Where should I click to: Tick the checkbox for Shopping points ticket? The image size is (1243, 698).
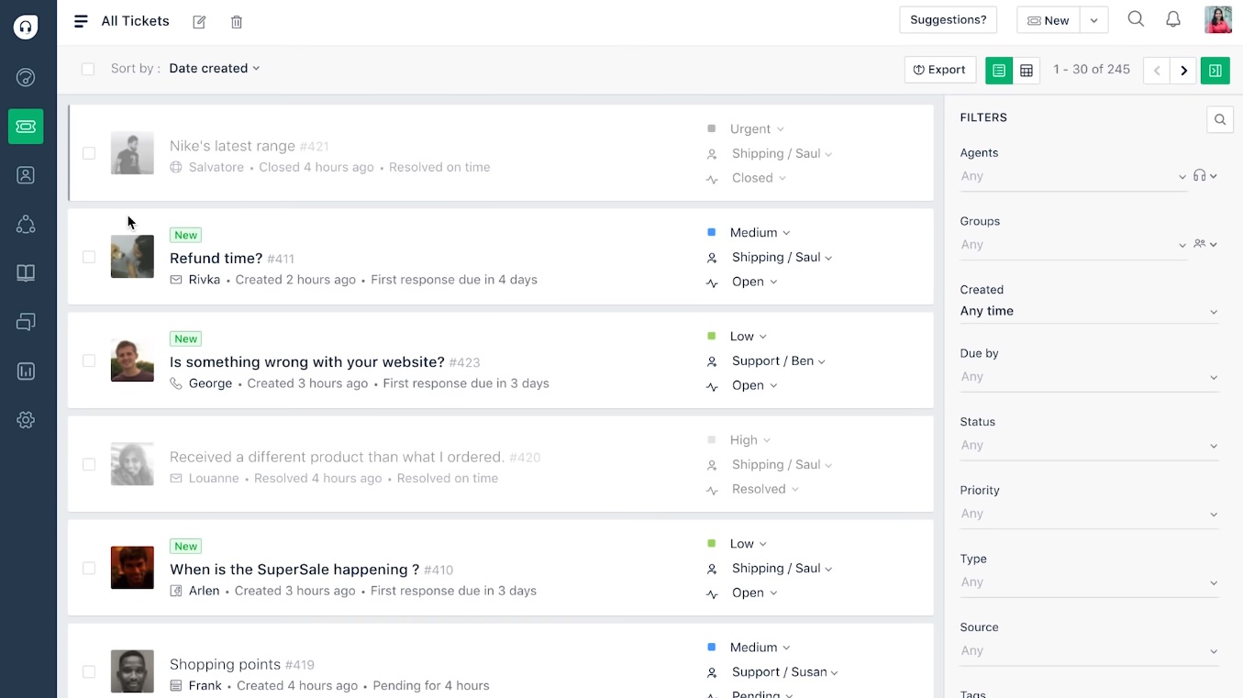(x=89, y=671)
